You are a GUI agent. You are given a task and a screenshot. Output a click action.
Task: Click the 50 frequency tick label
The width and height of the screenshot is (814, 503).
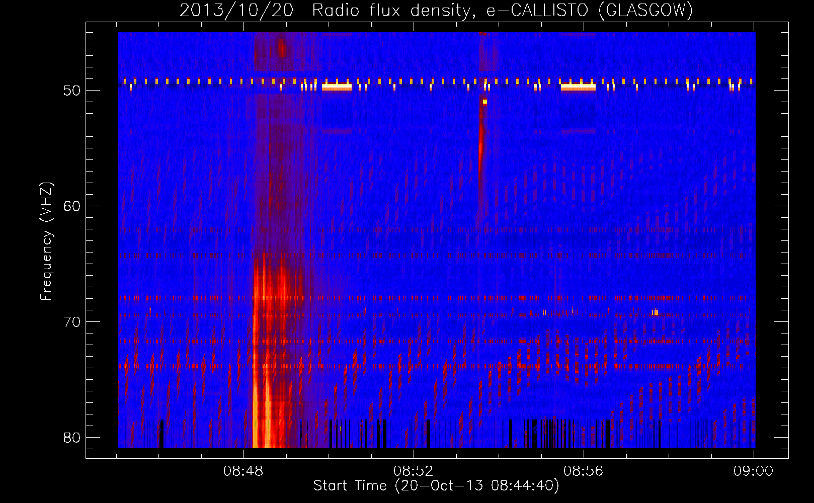point(72,91)
